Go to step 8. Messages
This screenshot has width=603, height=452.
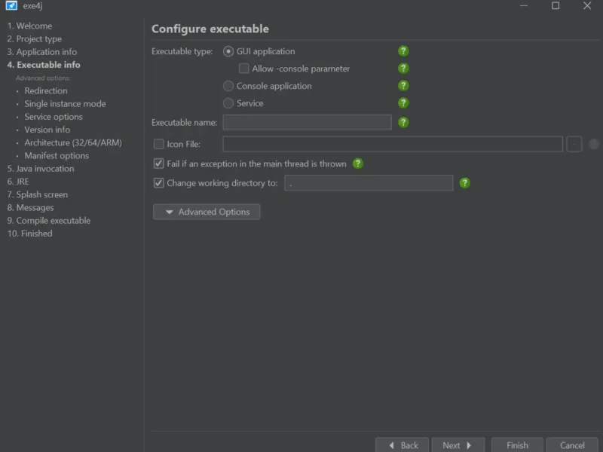pos(30,208)
